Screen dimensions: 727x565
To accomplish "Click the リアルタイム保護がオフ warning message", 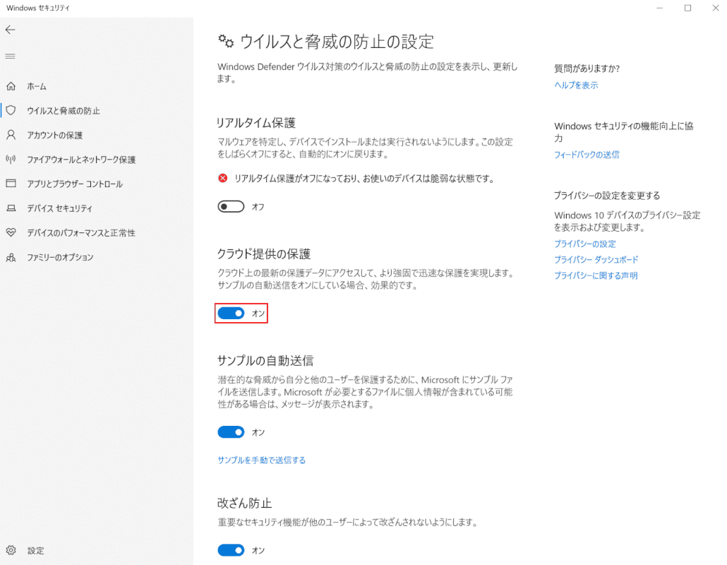I will pos(364,179).
